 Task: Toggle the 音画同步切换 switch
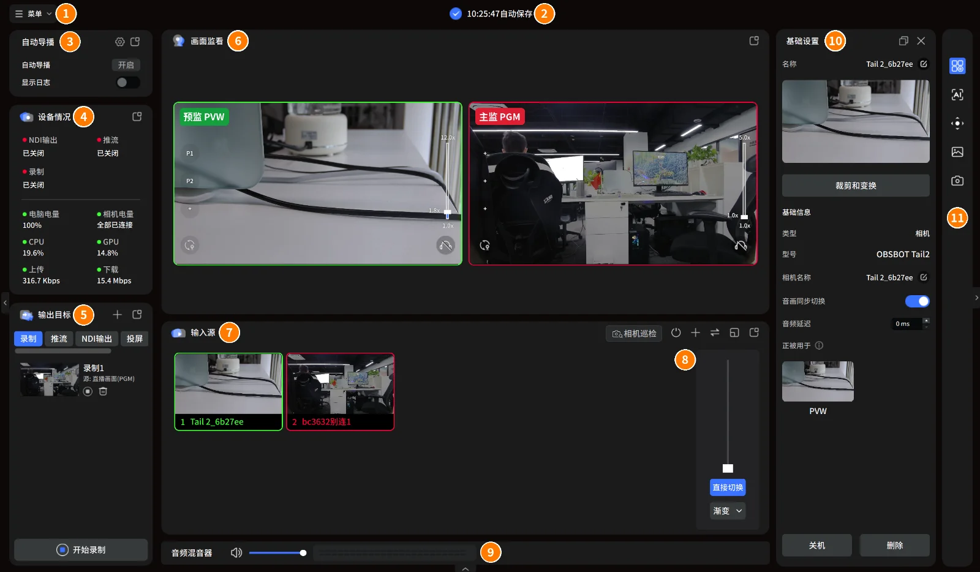(x=917, y=301)
